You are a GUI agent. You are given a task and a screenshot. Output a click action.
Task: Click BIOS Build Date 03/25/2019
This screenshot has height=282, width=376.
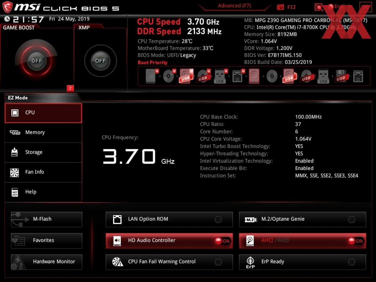[278, 62]
